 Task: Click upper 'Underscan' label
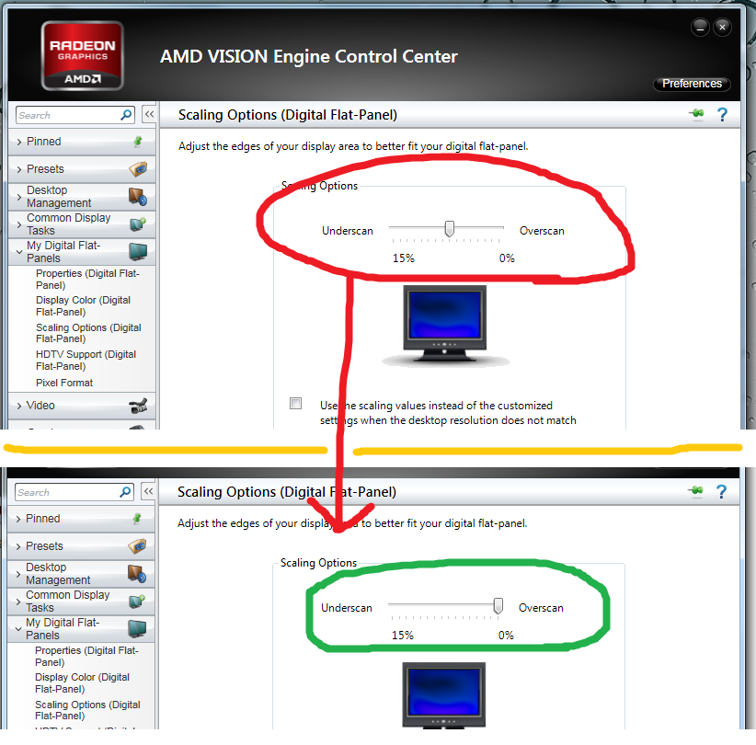point(347,231)
